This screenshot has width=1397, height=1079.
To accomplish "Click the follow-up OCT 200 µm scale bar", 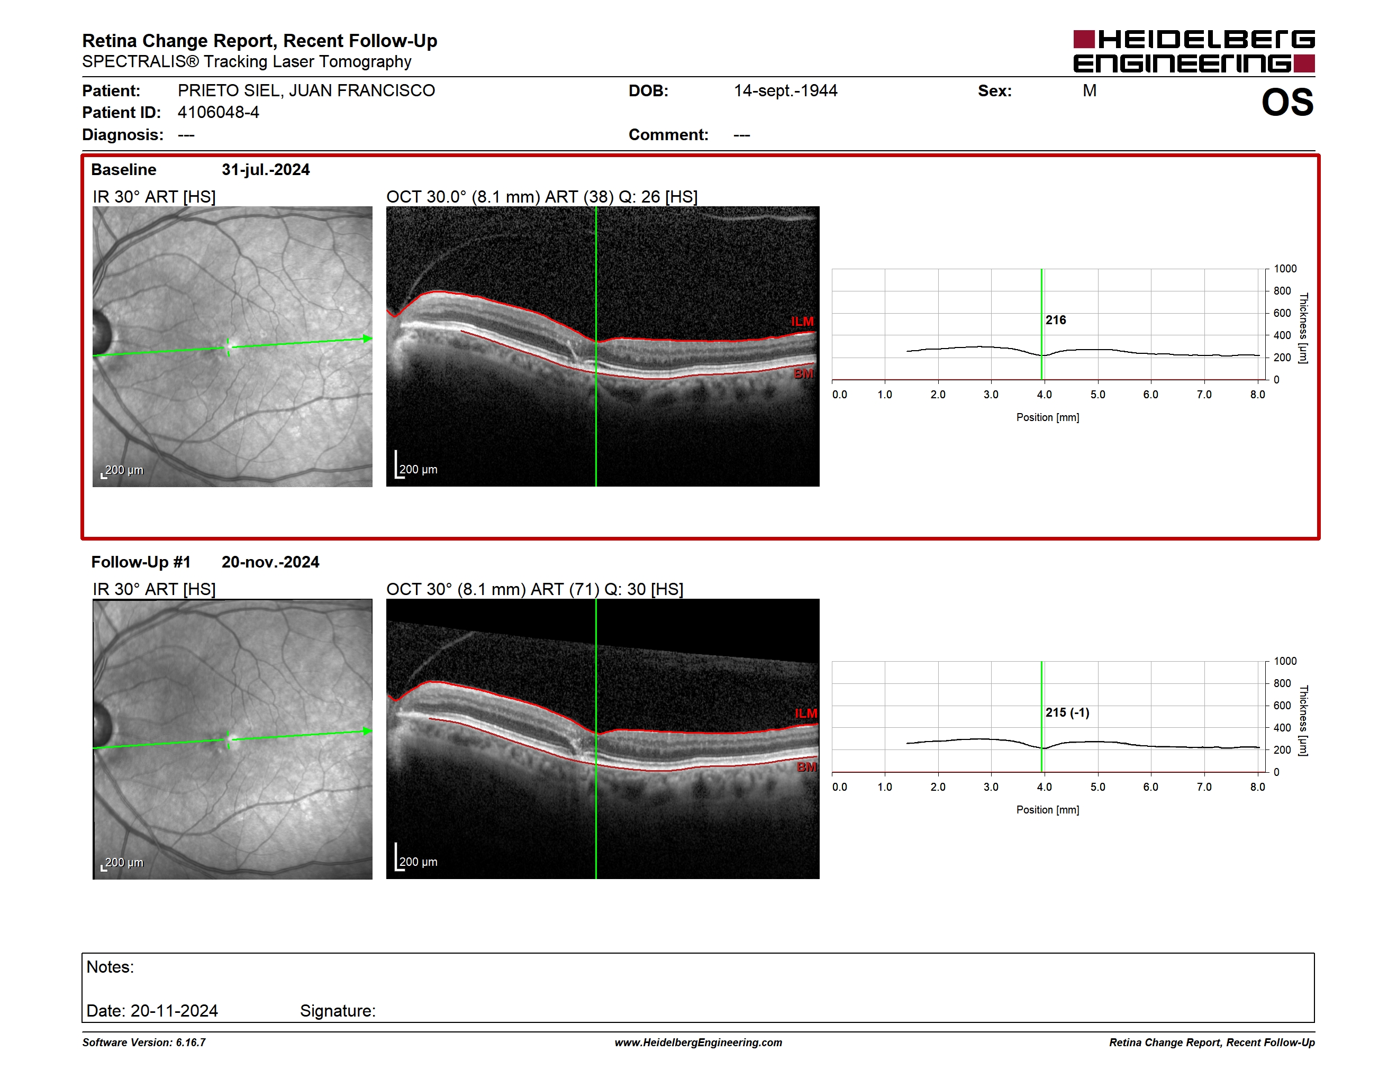I will coord(416,858).
